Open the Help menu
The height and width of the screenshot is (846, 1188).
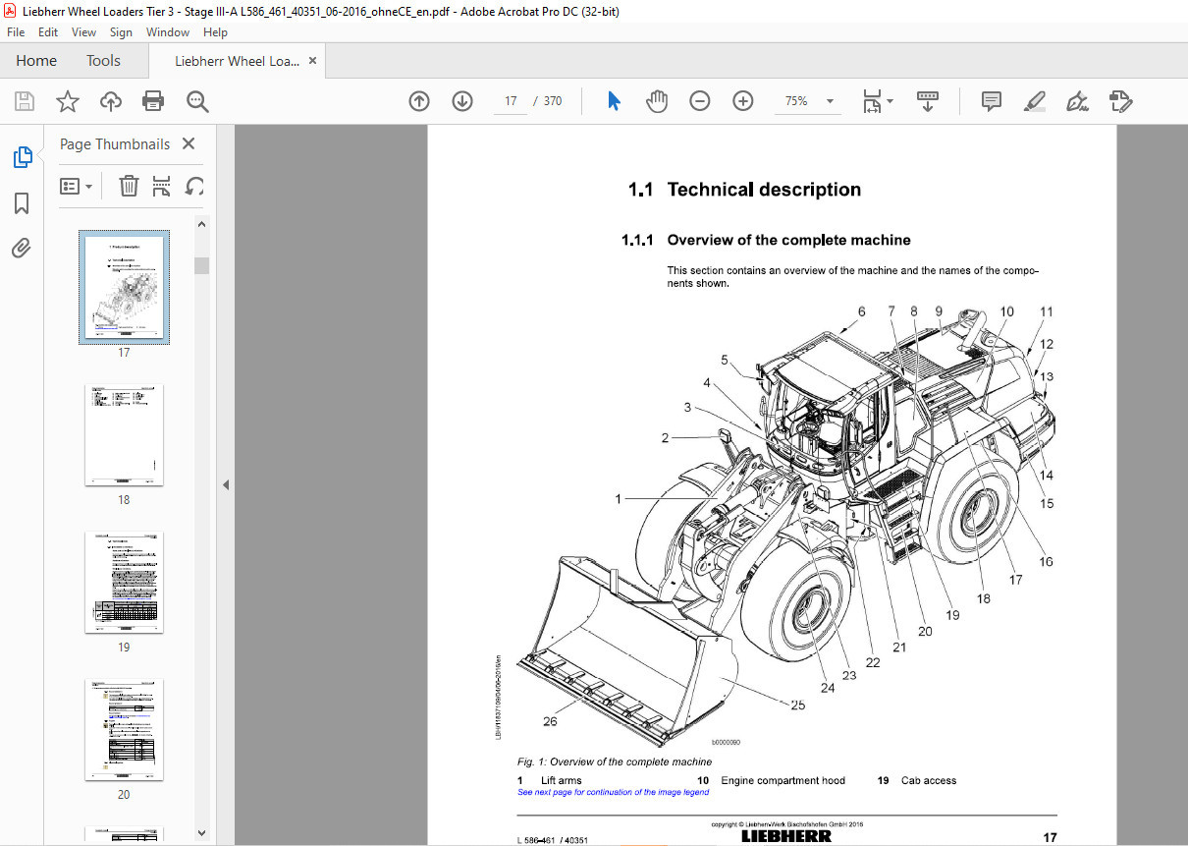[x=215, y=32]
